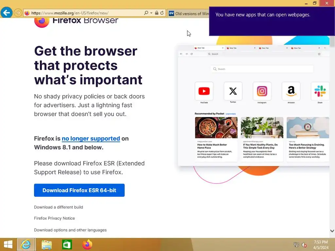Refresh the page with reload icon
The width and height of the screenshot is (335, 251).
(x=162, y=13)
